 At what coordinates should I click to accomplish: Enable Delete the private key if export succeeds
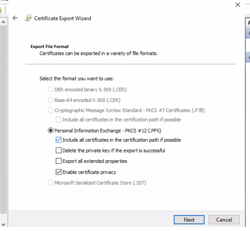pos(58,150)
